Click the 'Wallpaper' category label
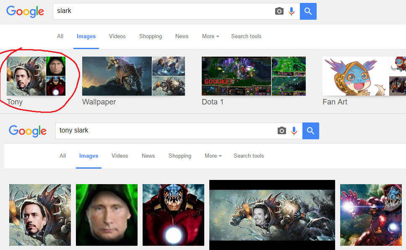The width and height of the screenshot is (406, 250). [99, 102]
